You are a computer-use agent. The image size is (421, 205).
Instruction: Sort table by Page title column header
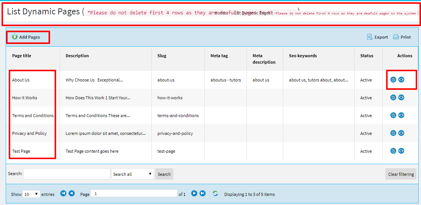pyautogui.click(x=22, y=56)
